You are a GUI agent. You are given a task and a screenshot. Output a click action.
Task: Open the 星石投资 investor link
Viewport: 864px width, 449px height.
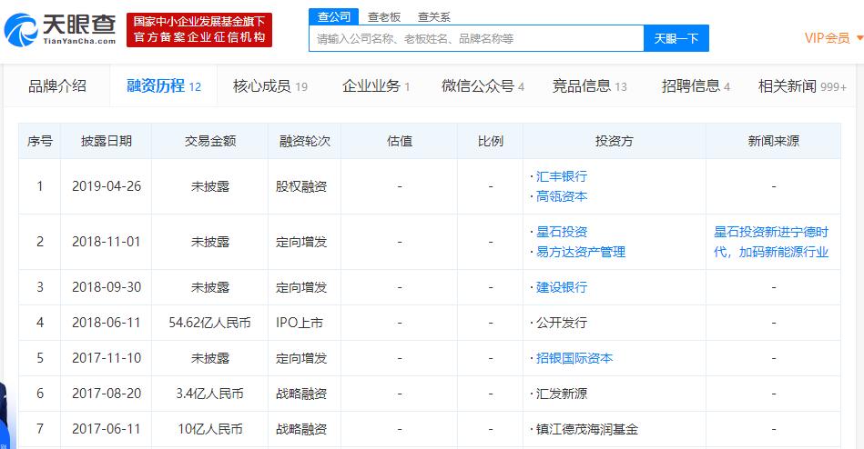pyautogui.click(x=562, y=232)
